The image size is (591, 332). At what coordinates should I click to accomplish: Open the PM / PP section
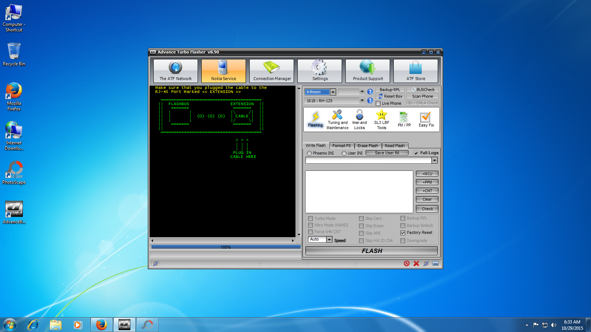pyautogui.click(x=404, y=120)
